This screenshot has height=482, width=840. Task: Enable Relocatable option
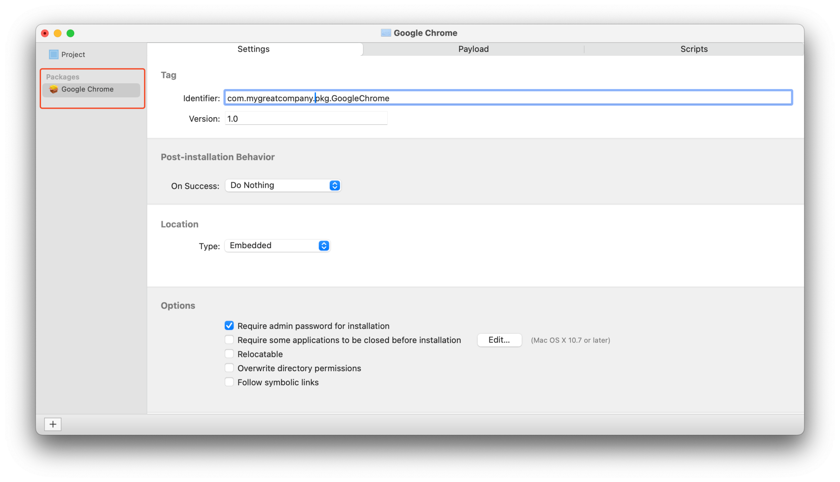click(229, 354)
